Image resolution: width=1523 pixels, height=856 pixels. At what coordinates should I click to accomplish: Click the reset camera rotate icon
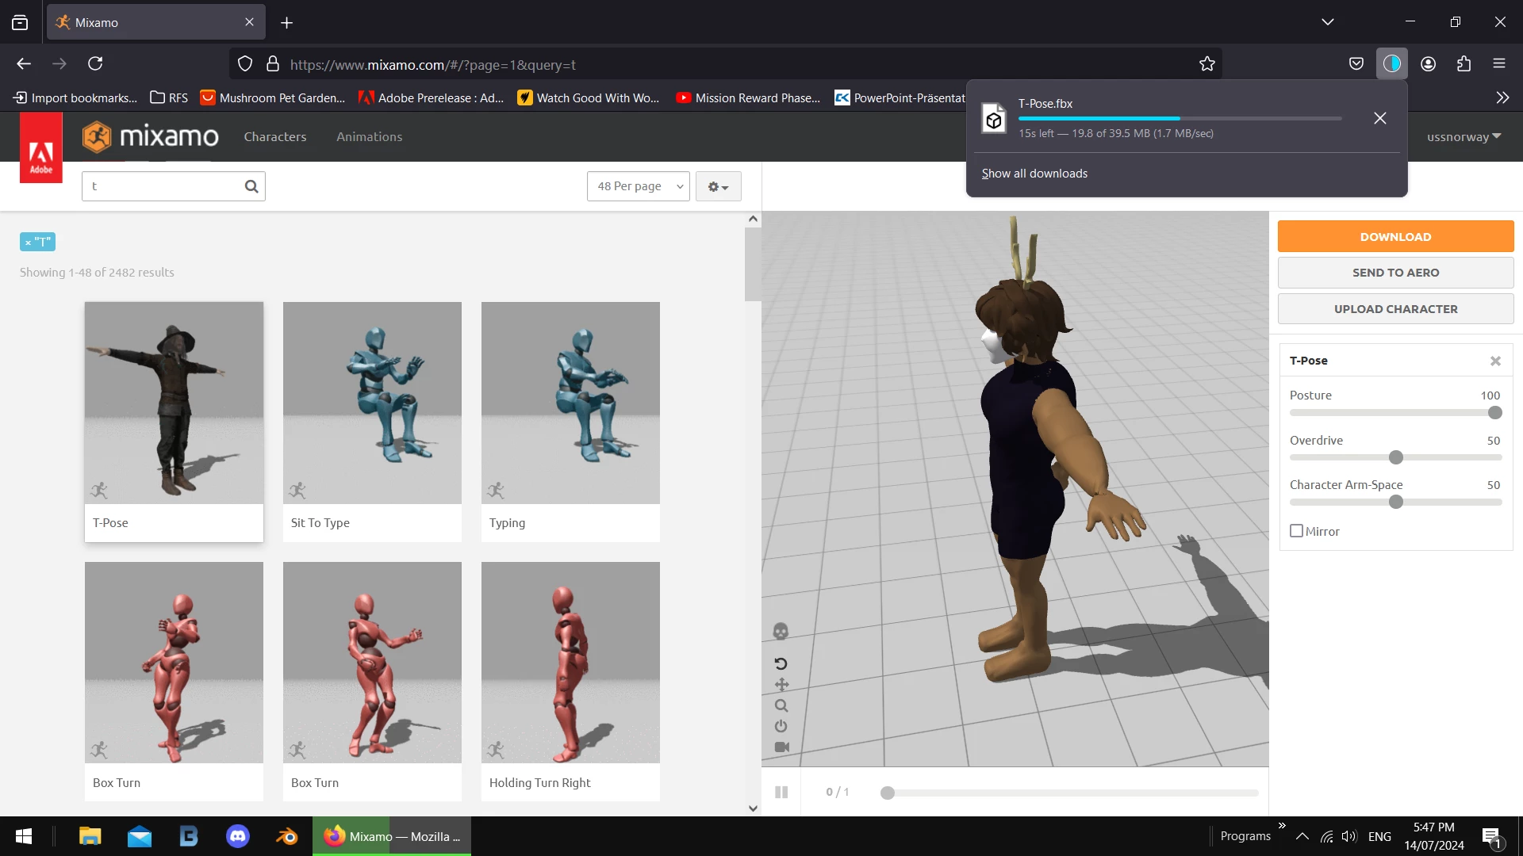coord(781,663)
